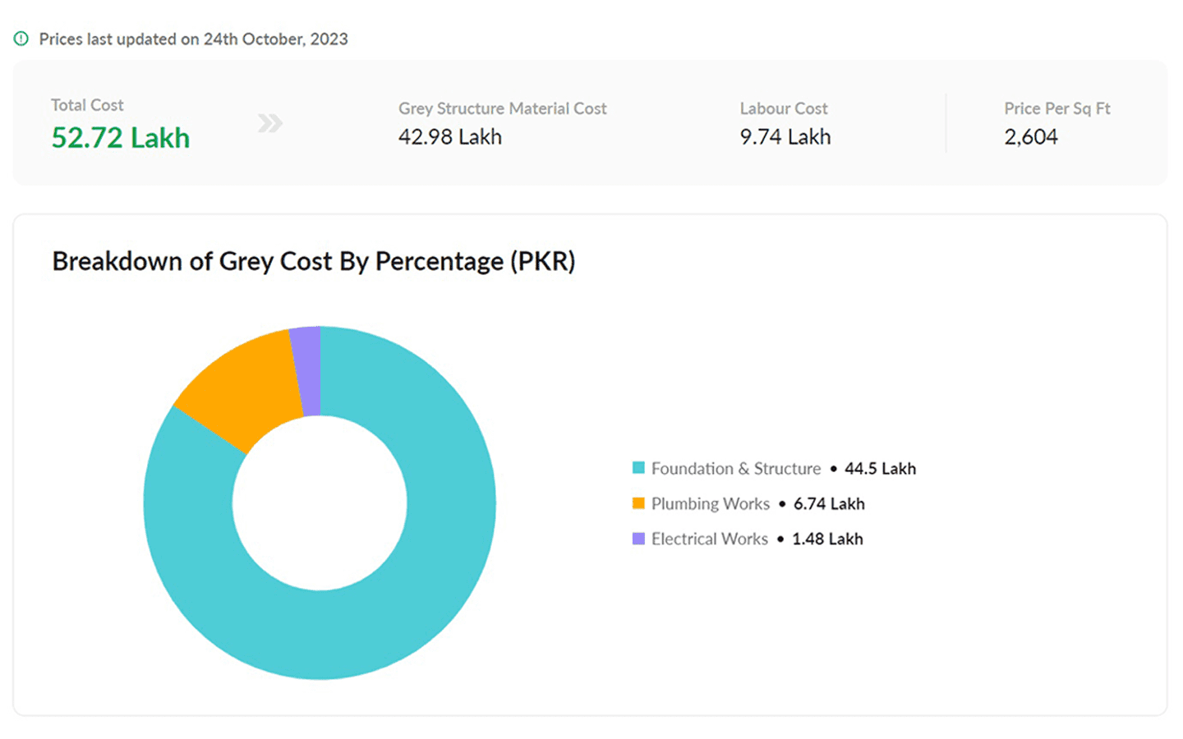
Task: Click the Plumbing Works legend label
Action: tap(710, 504)
